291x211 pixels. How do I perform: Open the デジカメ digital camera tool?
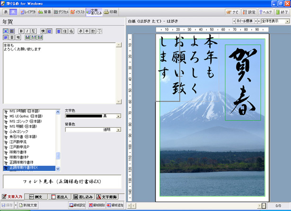(x=61, y=12)
